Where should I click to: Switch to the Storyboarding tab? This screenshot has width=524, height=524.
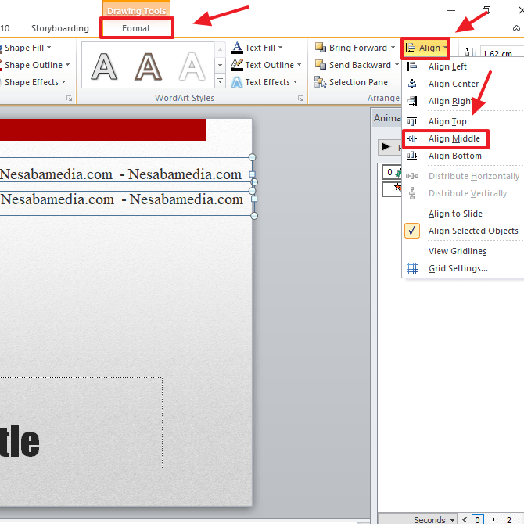[x=60, y=28]
